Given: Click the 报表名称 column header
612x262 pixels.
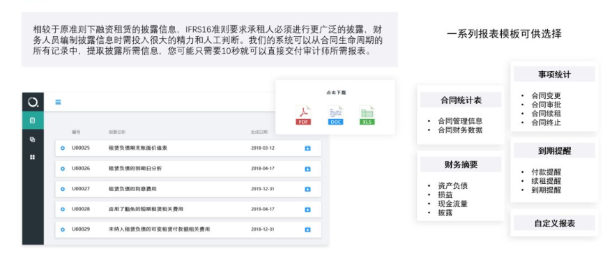Looking at the screenshot, I should (117, 132).
